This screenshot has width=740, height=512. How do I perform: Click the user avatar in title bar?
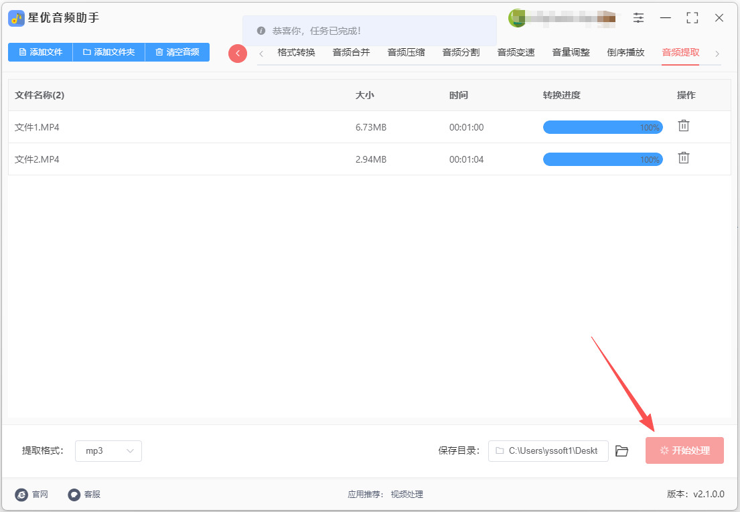pos(517,18)
